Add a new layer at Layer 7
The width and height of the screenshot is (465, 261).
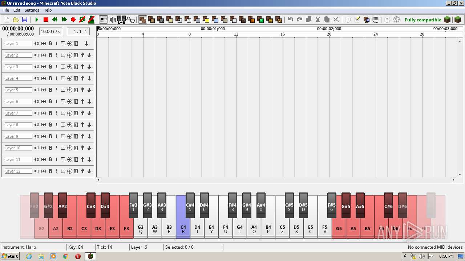tap(70, 113)
